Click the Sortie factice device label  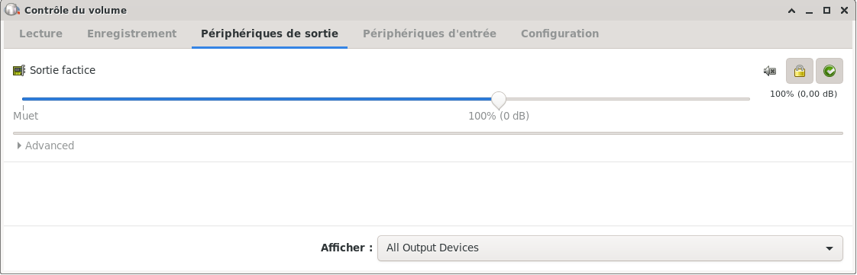pyautogui.click(x=63, y=70)
